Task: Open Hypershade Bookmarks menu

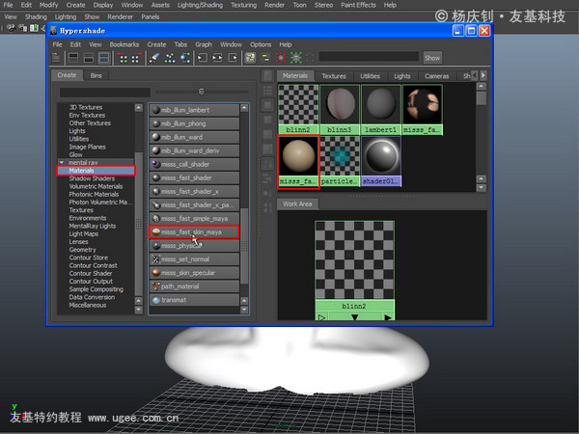Action: (x=124, y=44)
